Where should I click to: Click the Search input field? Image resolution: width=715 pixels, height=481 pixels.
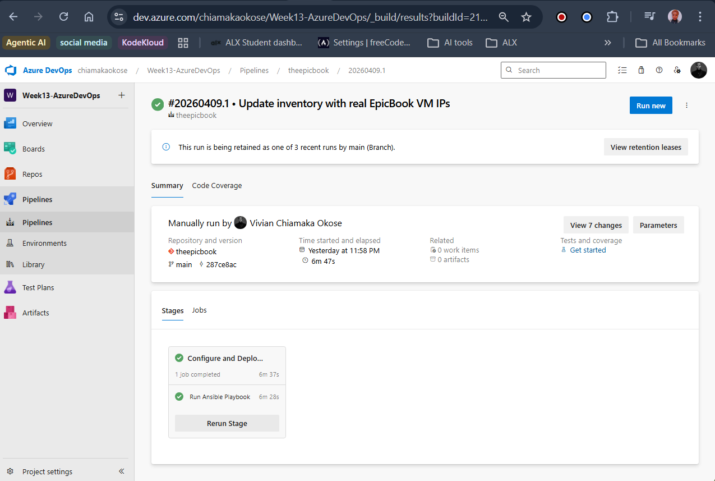point(553,70)
